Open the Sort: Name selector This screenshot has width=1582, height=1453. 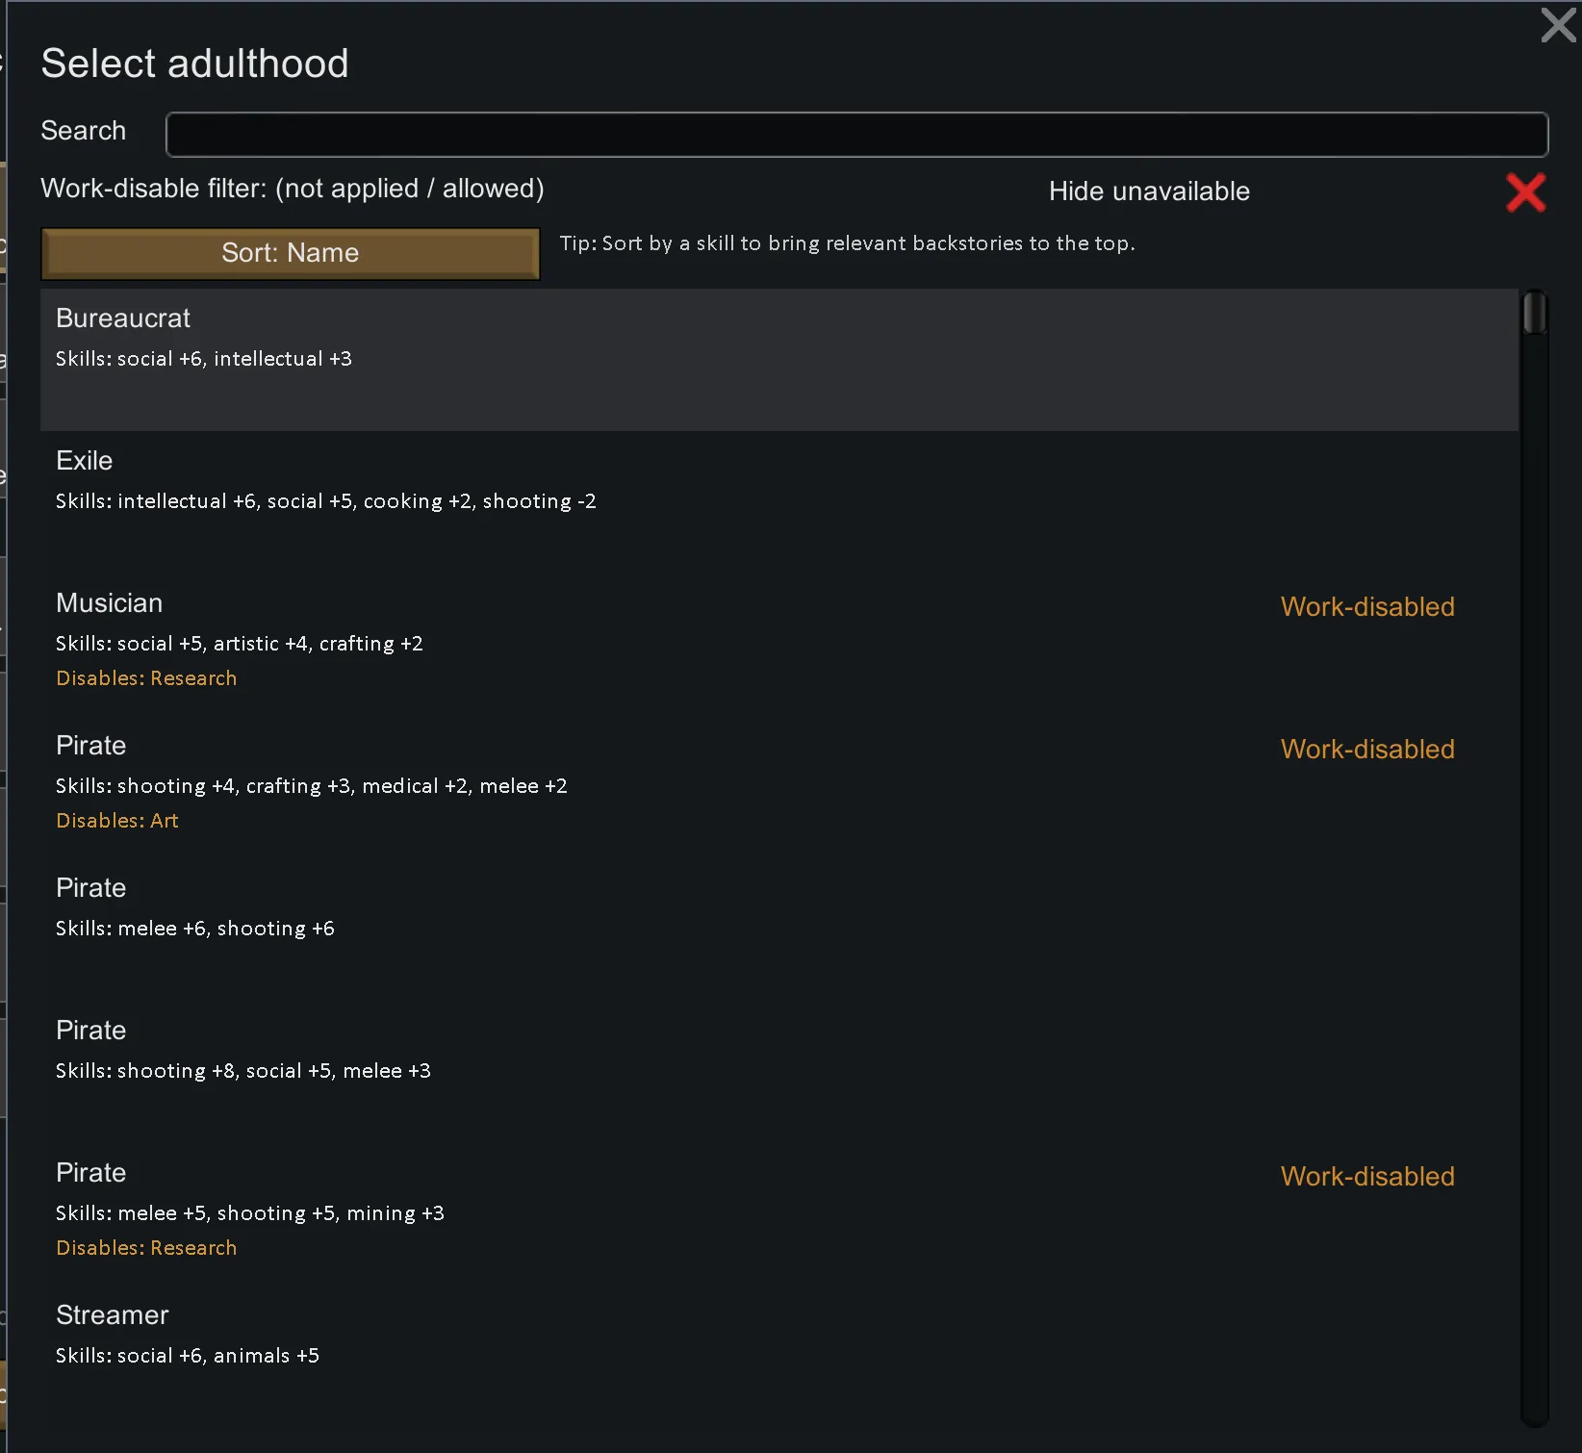point(290,253)
